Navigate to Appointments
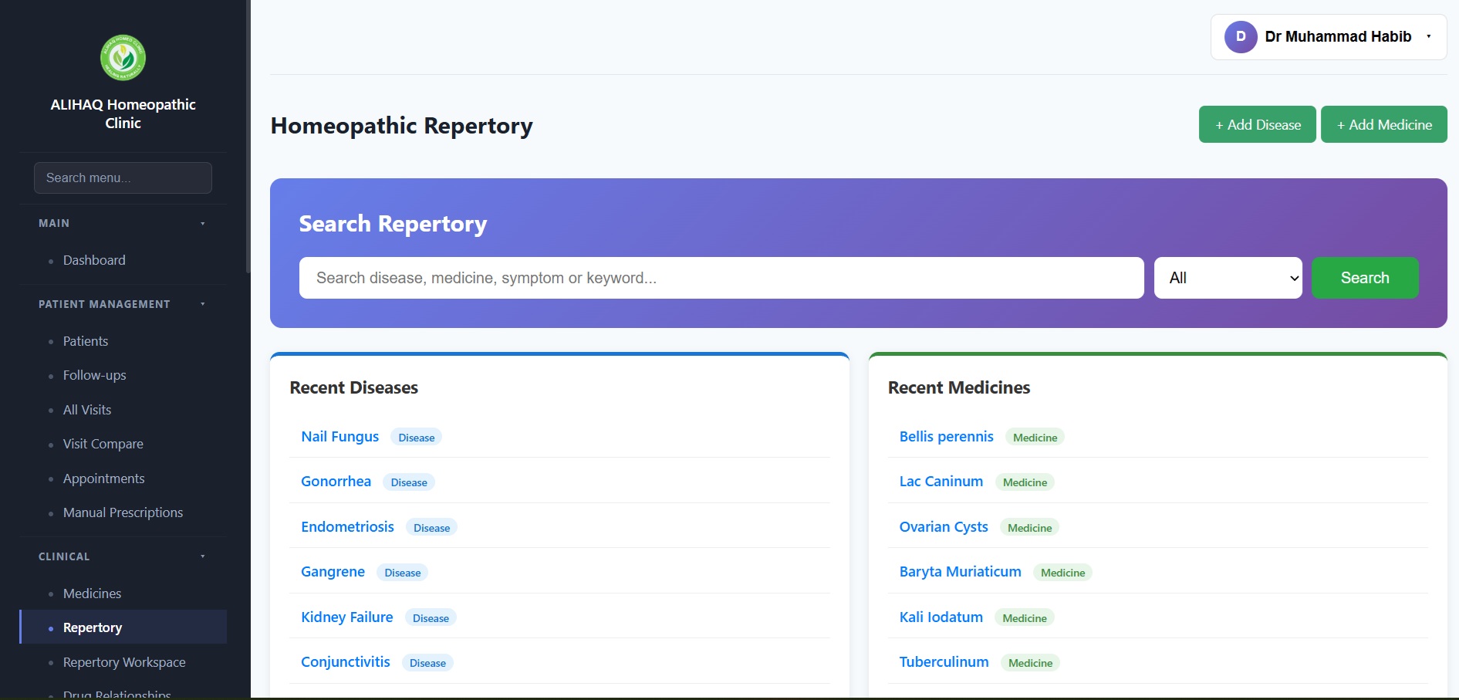The height and width of the screenshot is (700, 1459). click(104, 479)
